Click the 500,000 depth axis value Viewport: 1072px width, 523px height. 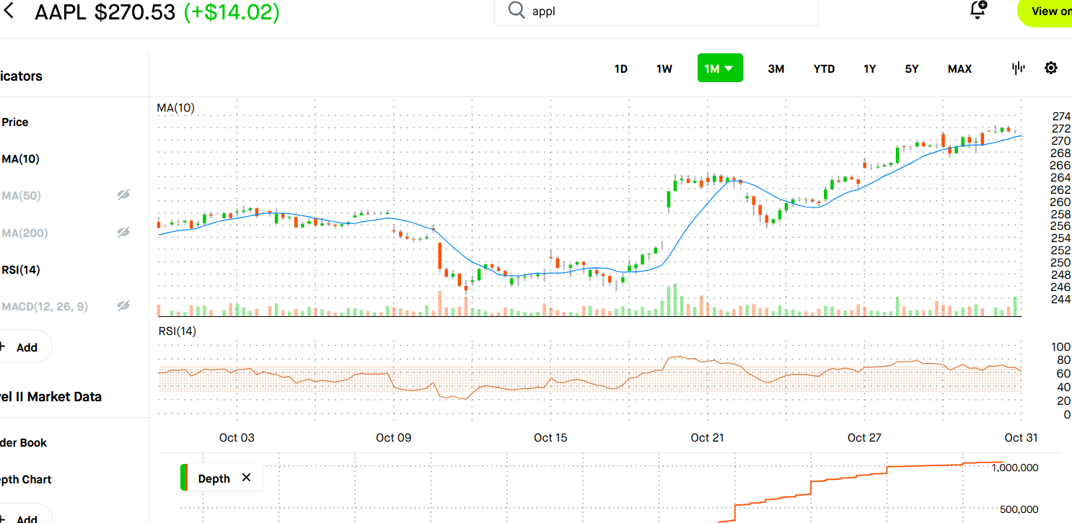point(1019,509)
